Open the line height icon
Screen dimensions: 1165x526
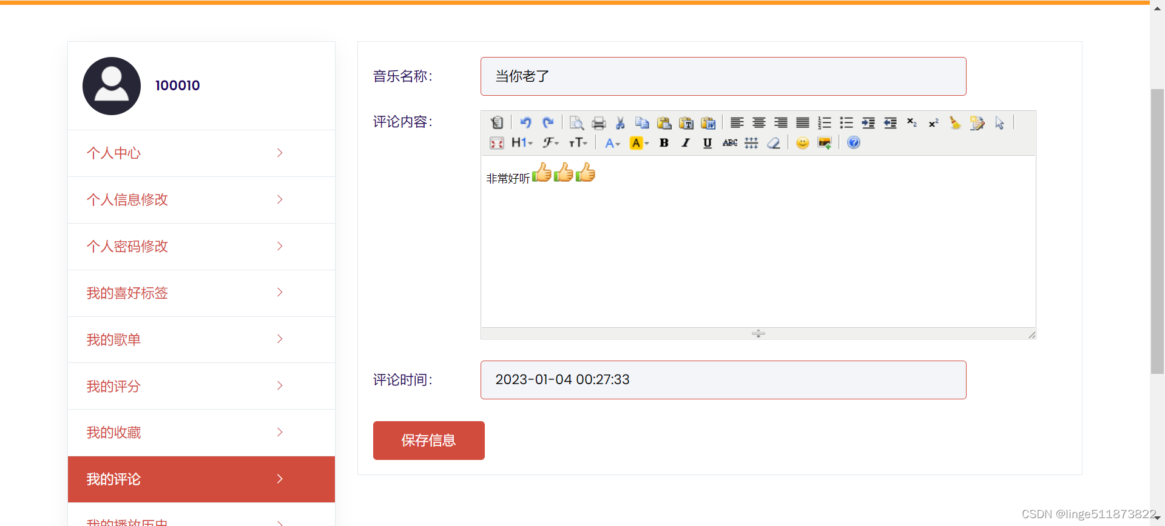click(x=752, y=143)
